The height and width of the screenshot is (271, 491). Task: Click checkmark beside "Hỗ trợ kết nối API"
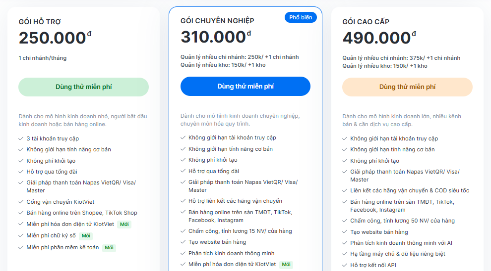(x=345, y=265)
